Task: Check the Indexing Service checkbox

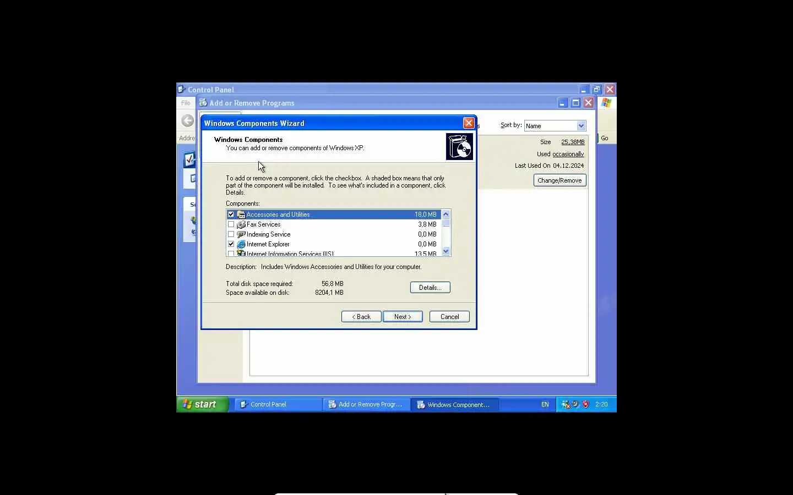Action: 231,234
